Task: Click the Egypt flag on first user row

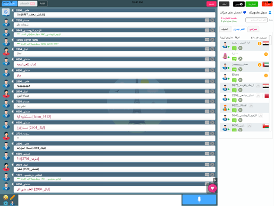Action: tap(266, 43)
